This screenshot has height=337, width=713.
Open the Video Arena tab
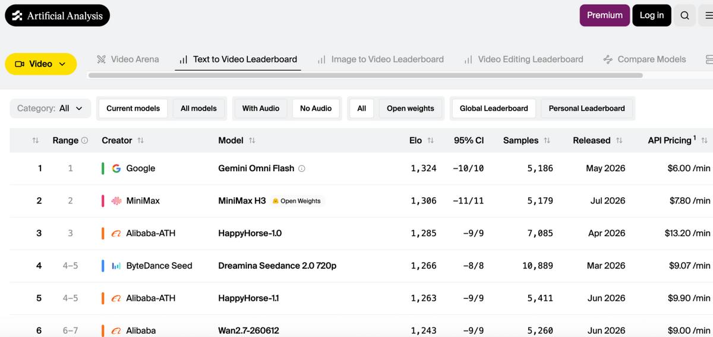pyautogui.click(x=128, y=59)
